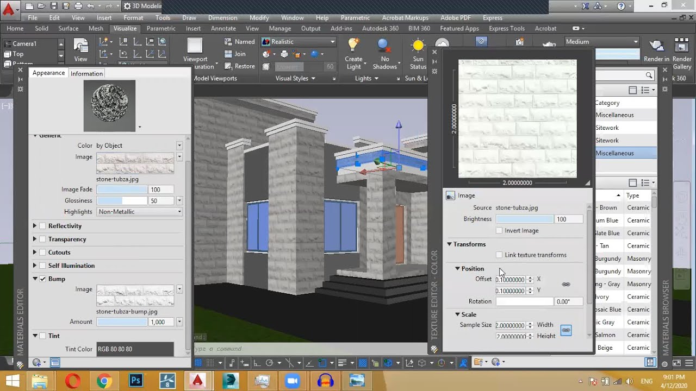Expand the Reflectivity section arrow

[x=35, y=226]
